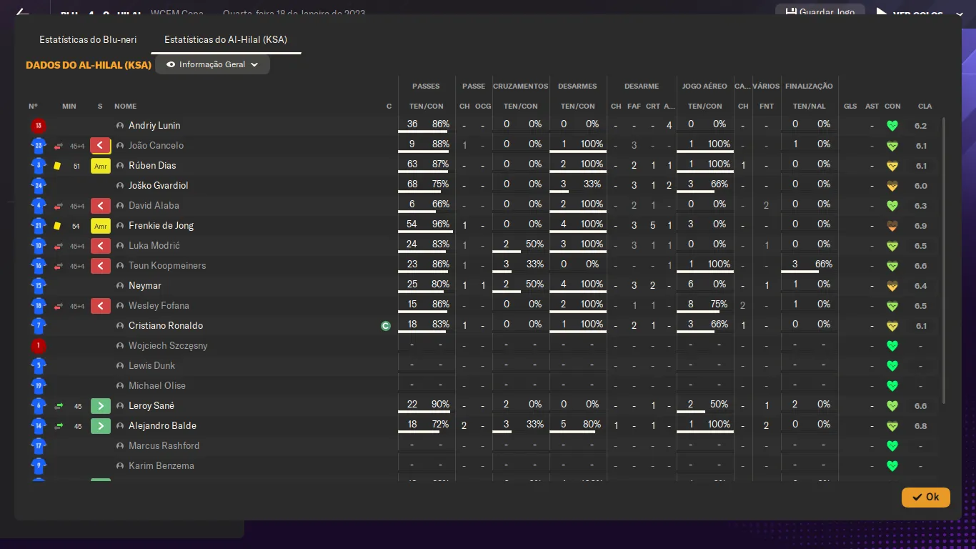
Task: Open Andriy Lunin's player name link
Action: (154, 126)
